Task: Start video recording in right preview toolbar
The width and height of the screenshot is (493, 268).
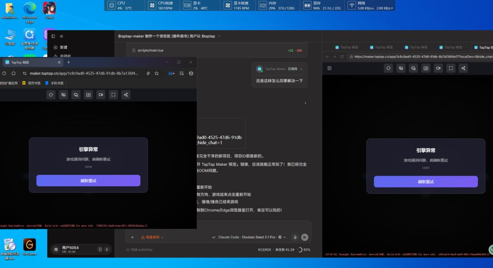Action: pyautogui.click(x=438, y=68)
